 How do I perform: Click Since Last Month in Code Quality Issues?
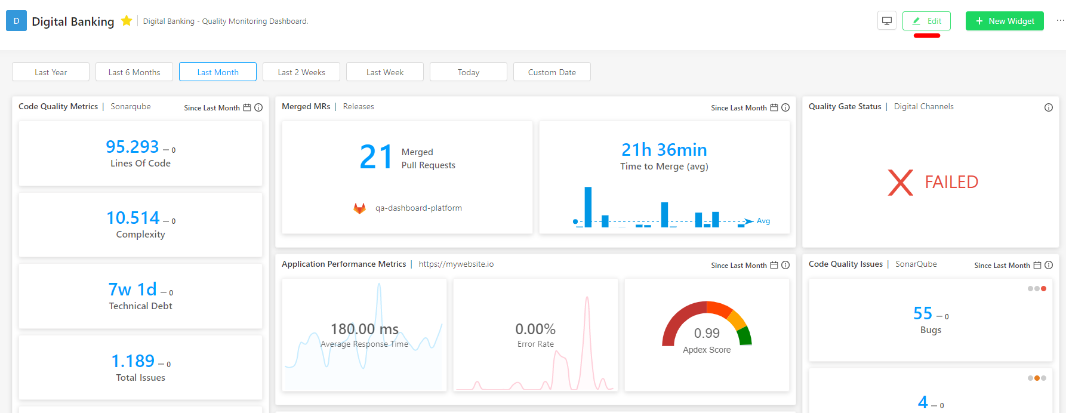pos(1002,266)
